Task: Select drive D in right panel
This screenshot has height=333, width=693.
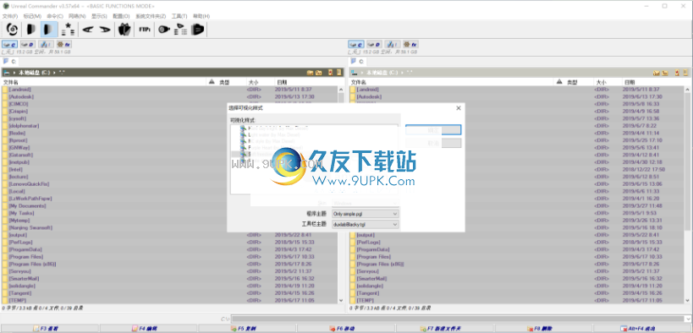Action: [374, 45]
